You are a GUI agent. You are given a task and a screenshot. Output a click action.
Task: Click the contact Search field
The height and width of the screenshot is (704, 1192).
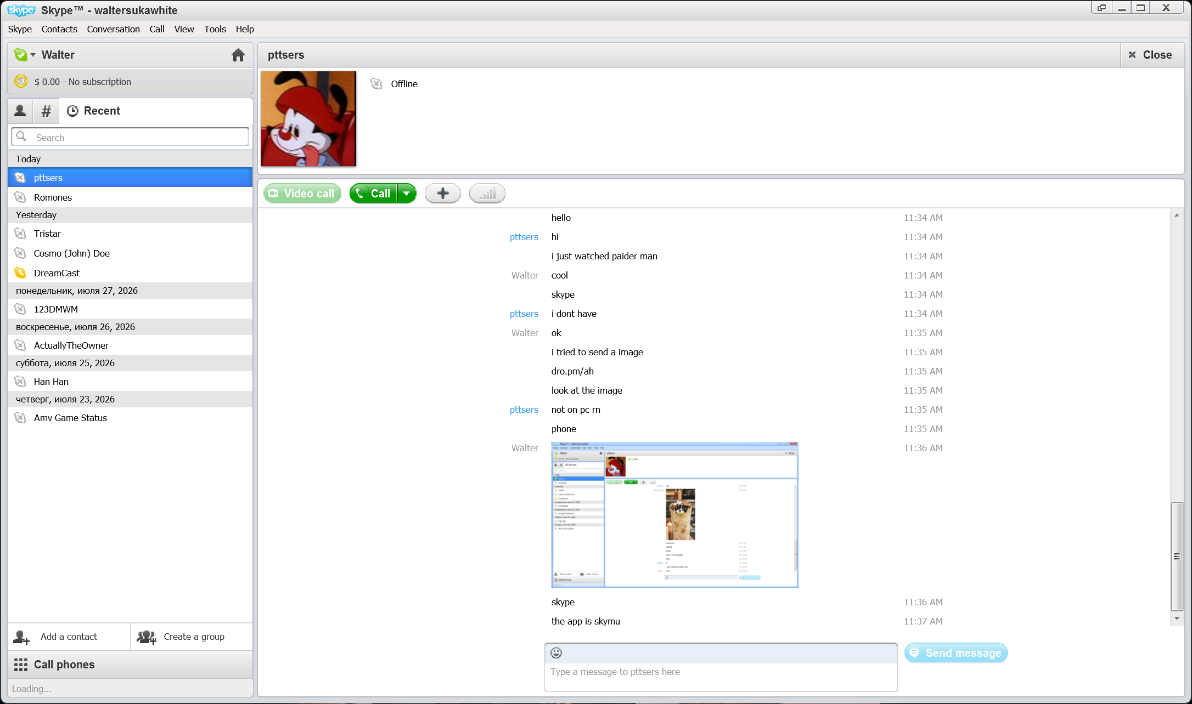click(x=130, y=137)
